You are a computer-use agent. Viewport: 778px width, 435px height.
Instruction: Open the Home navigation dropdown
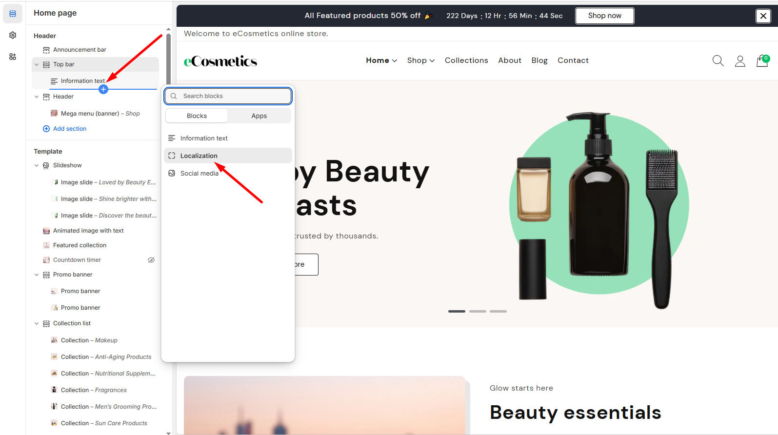click(x=381, y=60)
